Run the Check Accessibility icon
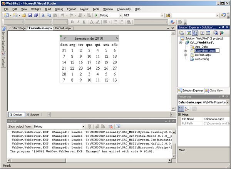 pyautogui.click(x=172, y=22)
